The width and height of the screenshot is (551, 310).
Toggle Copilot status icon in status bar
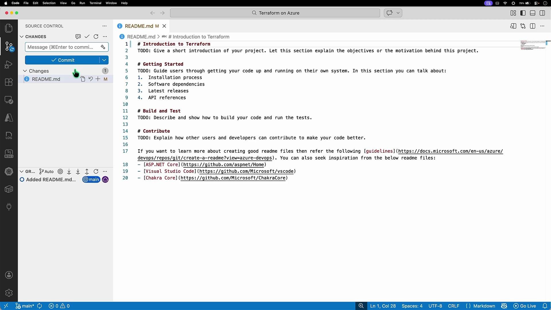504,306
